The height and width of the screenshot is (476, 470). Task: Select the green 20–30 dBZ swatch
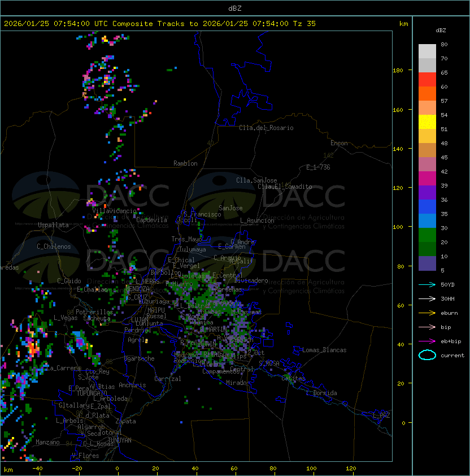pyautogui.click(x=427, y=235)
